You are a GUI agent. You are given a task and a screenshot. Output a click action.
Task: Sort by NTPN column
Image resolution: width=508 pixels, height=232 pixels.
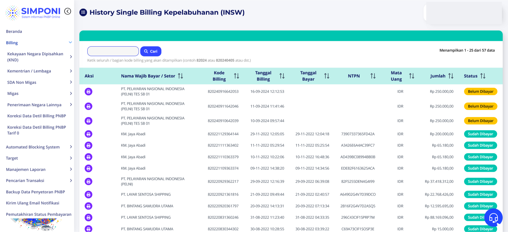point(373,76)
